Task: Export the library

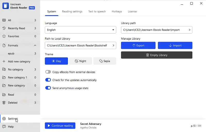Action: pyautogui.click(x=138, y=46)
